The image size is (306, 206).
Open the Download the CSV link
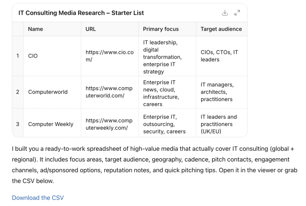point(38,198)
